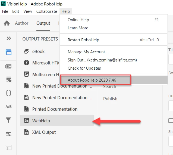Click the WebHelp HTML5 icon
173x155 pixels.
tap(27, 120)
